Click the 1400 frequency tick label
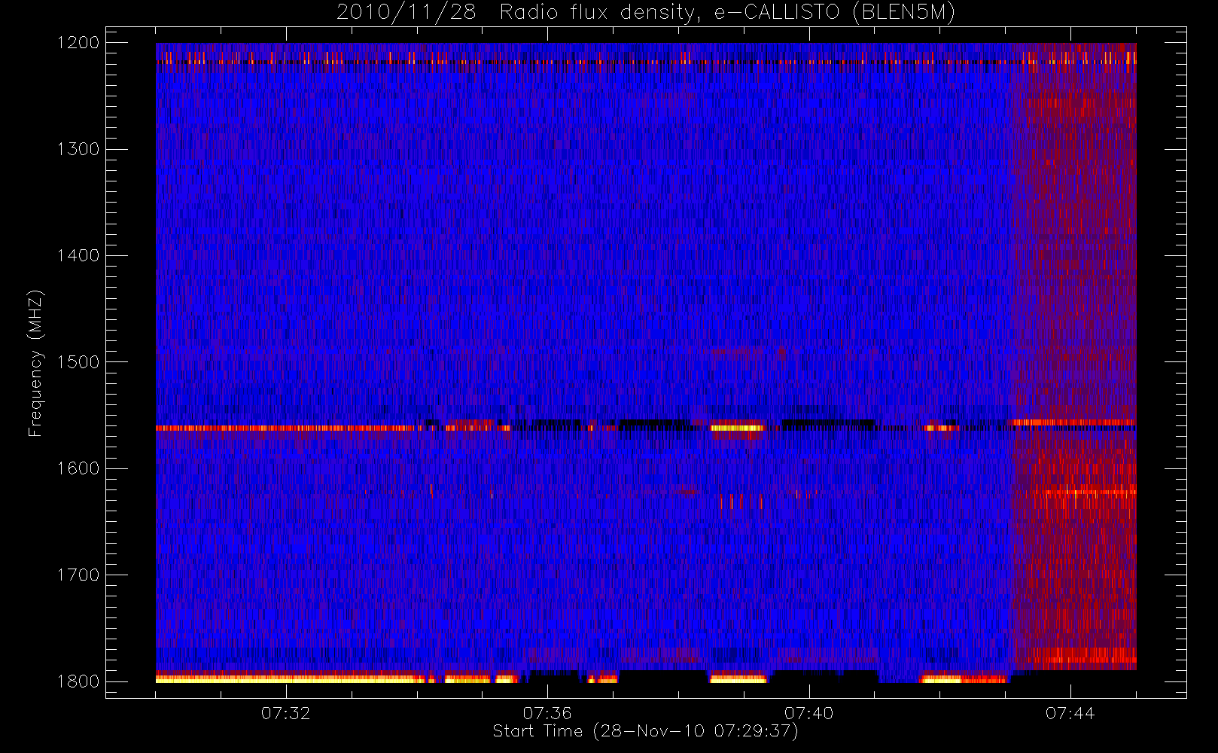 tap(78, 256)
